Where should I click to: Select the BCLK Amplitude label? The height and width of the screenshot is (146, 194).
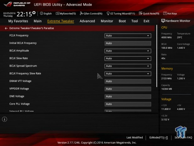(19, 51)
